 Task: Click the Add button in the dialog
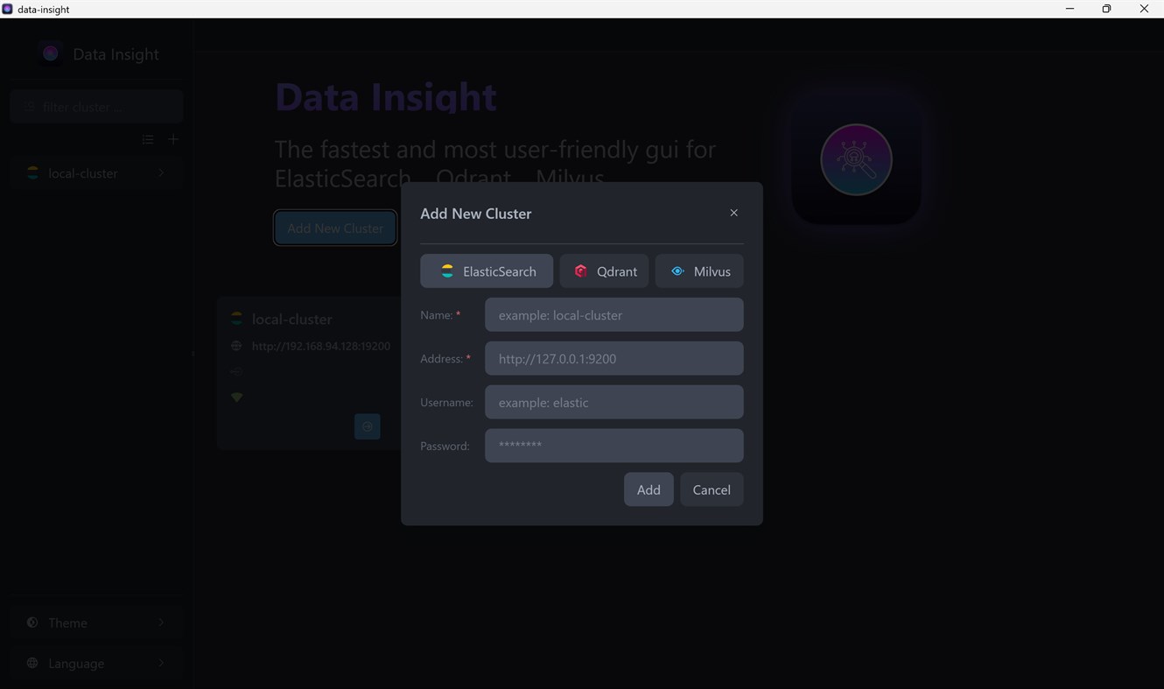649,489
